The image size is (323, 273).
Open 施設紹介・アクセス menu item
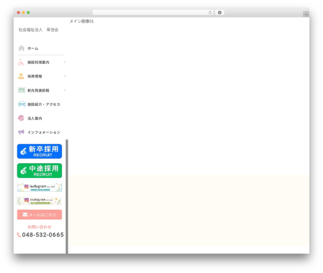[x=44, y=105]
